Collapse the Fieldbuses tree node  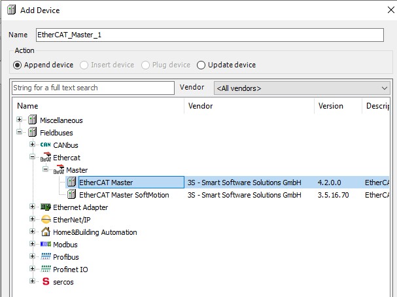point(20,133)
